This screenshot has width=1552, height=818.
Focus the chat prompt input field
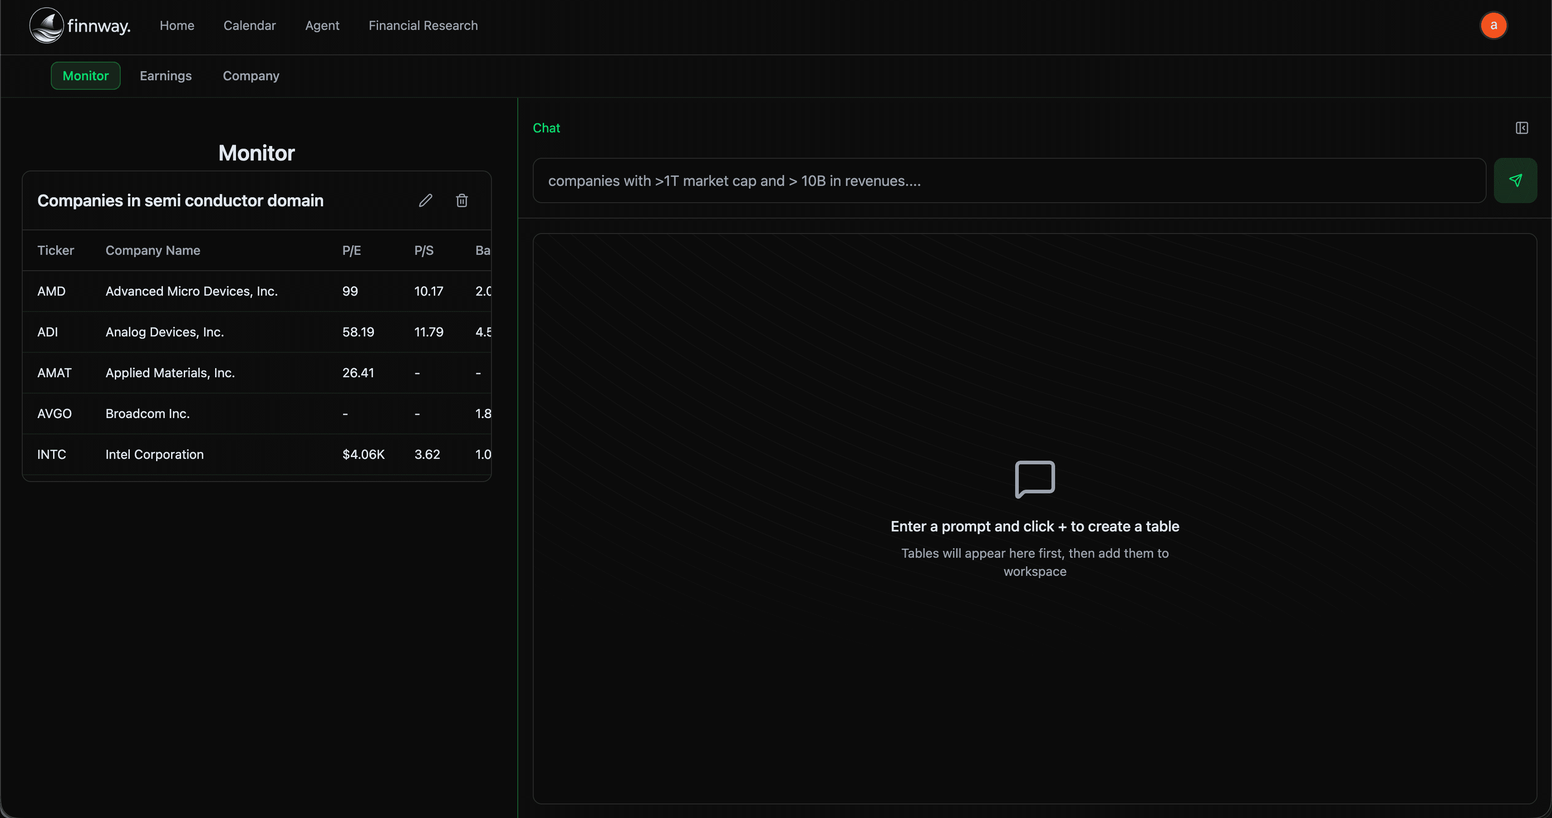(x=1009, y=180)
